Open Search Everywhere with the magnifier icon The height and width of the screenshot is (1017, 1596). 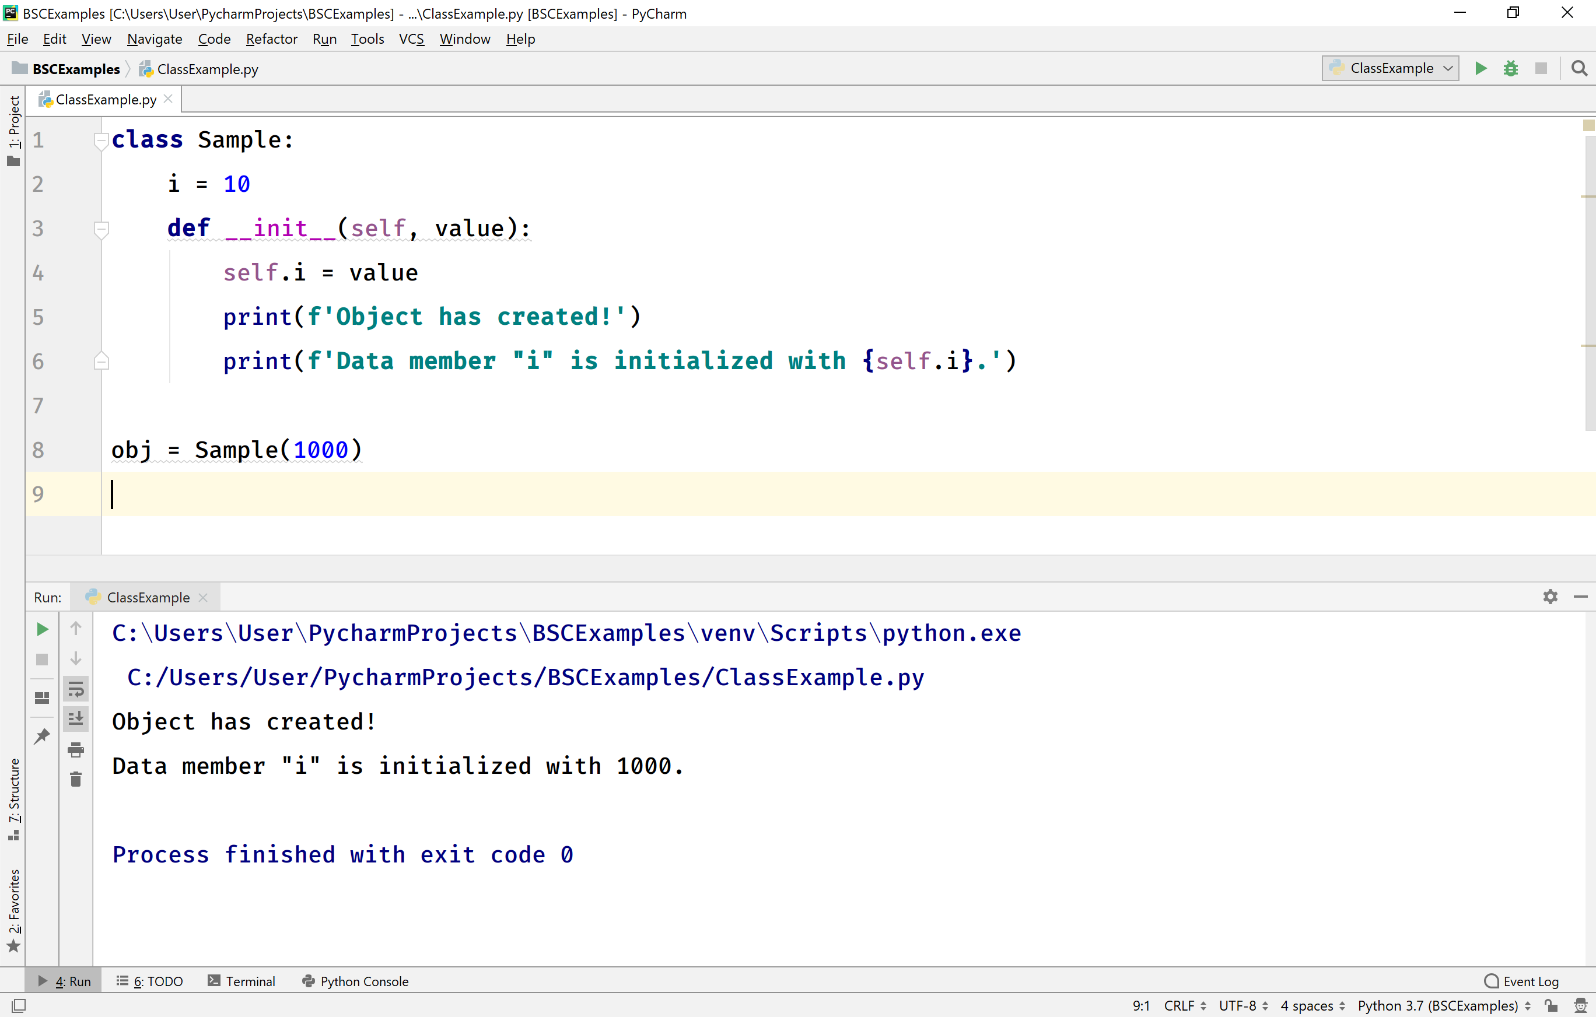(x=1578, y=68)
